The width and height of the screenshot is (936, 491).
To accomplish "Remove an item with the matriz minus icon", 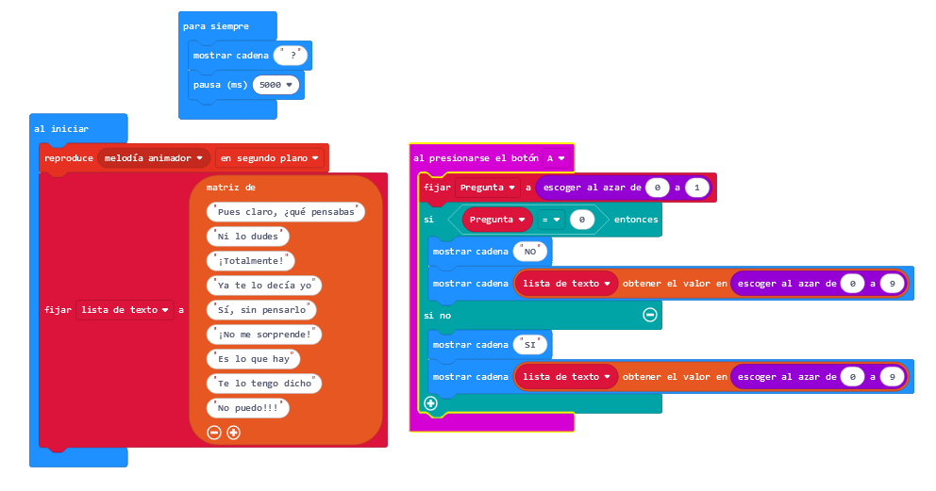I will coord(214,432).
